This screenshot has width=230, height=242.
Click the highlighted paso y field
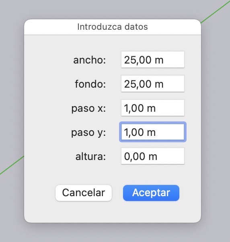click(153, 132)
